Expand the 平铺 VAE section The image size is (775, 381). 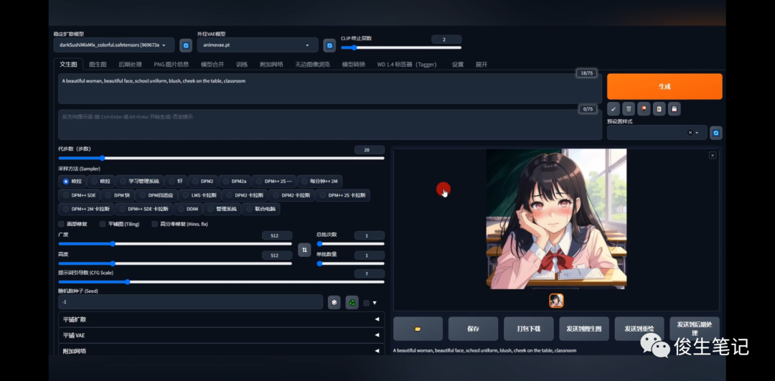(221, 335)
